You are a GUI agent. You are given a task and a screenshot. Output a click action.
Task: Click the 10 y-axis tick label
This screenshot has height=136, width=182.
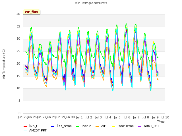tap(18, 88)
